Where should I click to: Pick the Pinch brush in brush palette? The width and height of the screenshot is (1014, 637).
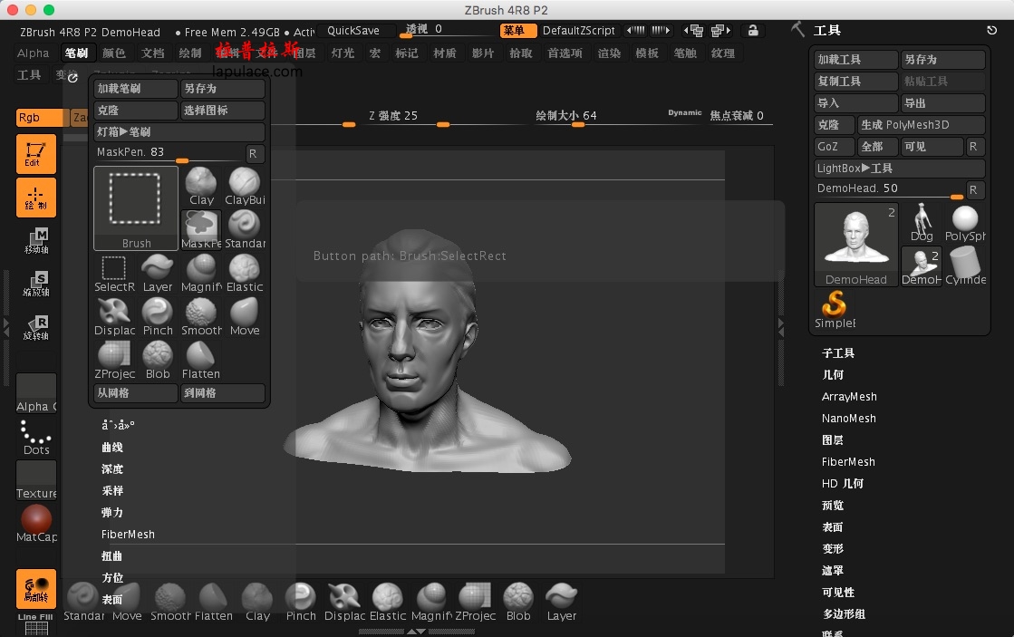pyautogui.click(x=158, y=317)
